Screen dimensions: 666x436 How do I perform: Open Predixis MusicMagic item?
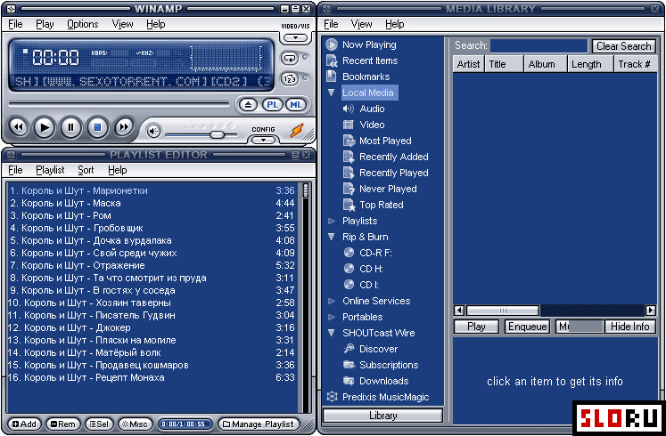click(x=386, y=398)
